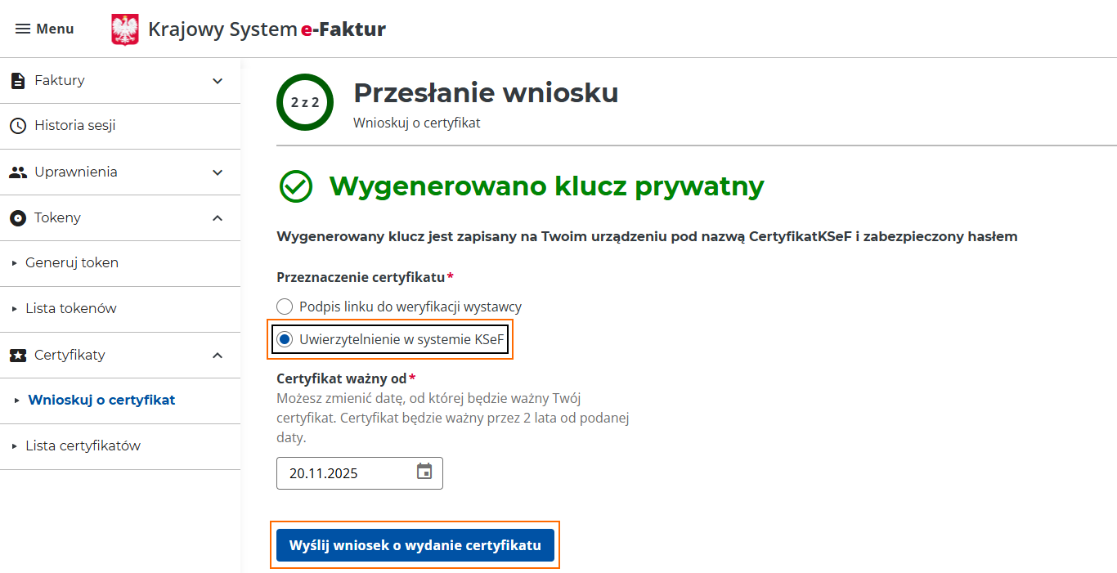Open the calendar date picker icon

coord(424,472)
